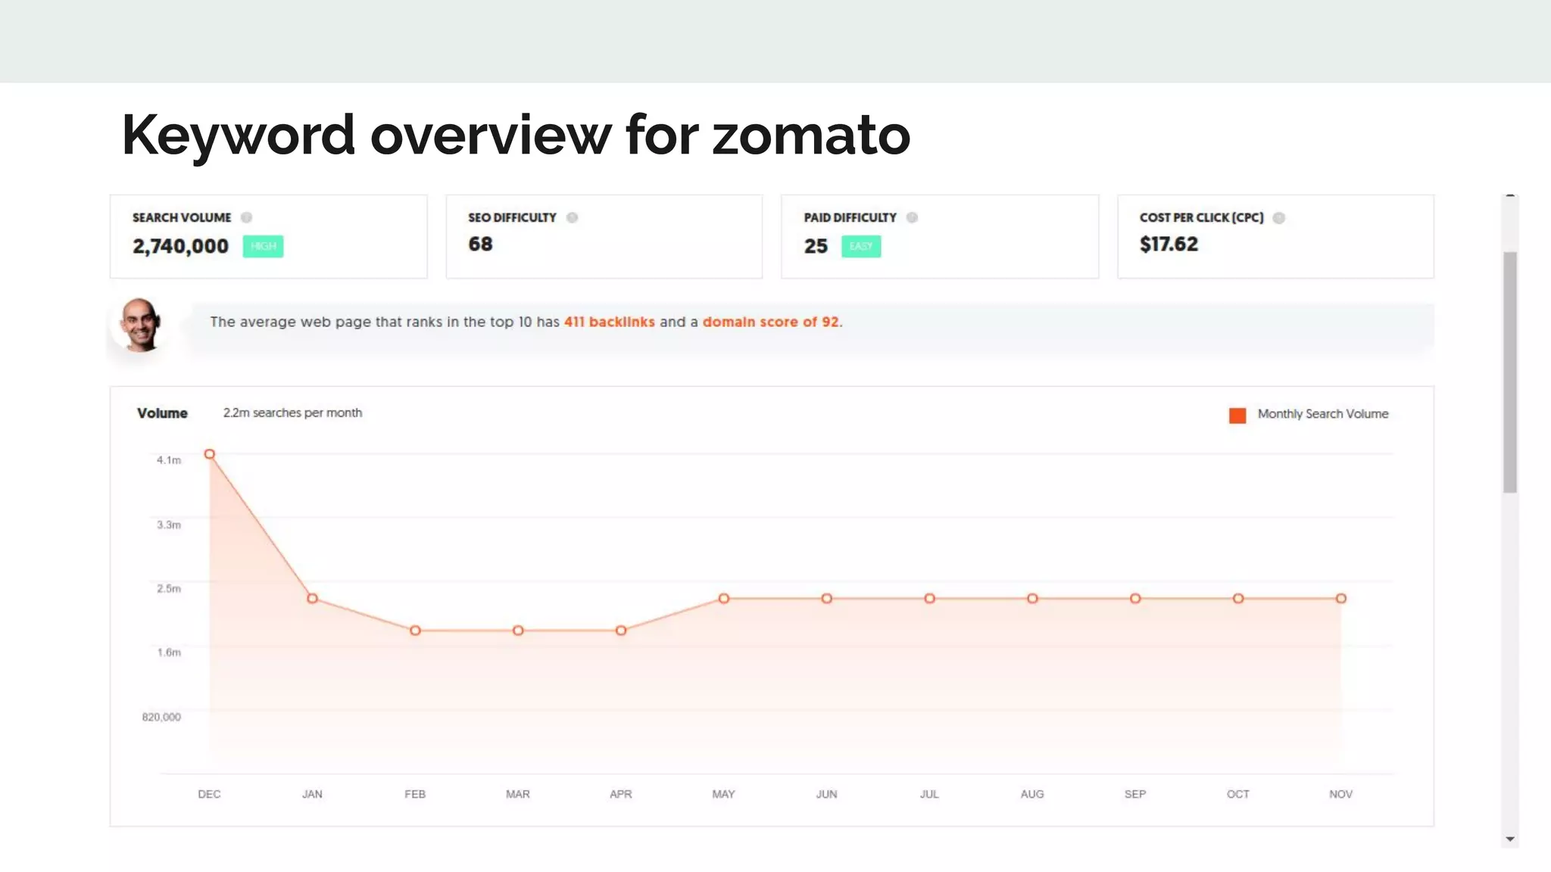1551x872 pixels.
Task: Click the Volume chart heading
Action: tap(162, 413)
